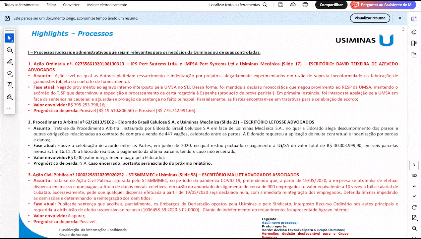Open the Todas as ferramentas menu
This screenshot has height=239, width=421.
[x=22, y=5]
